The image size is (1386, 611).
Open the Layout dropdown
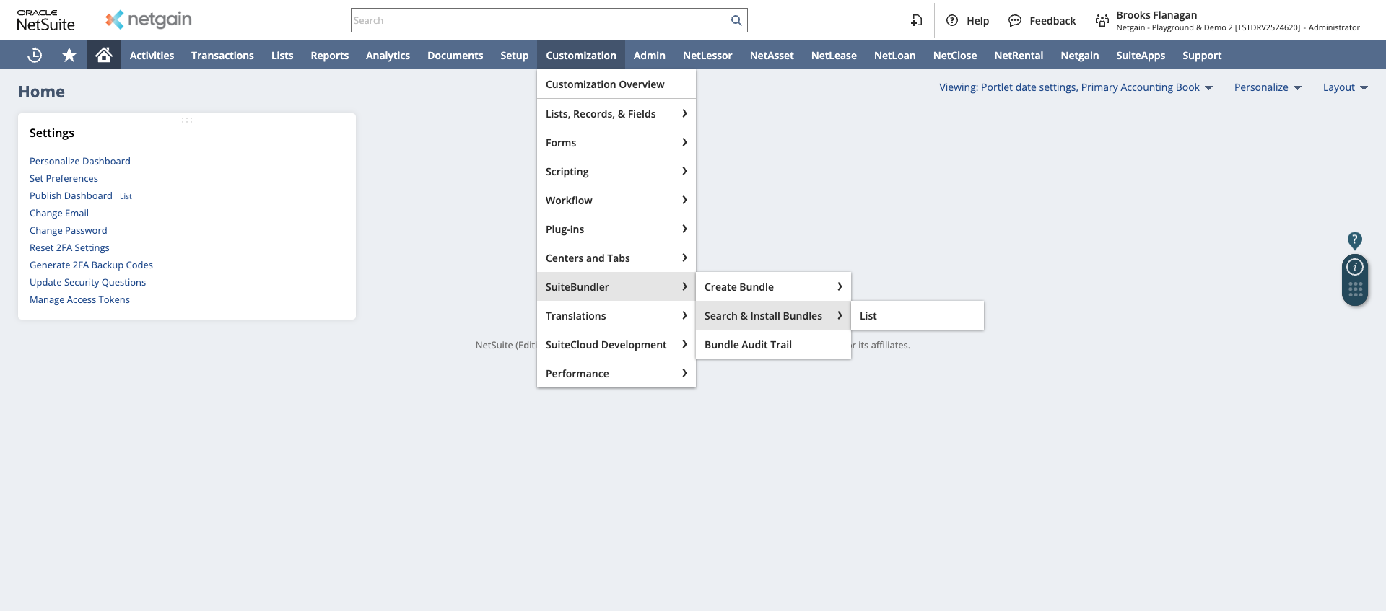tap(1345, 87)
